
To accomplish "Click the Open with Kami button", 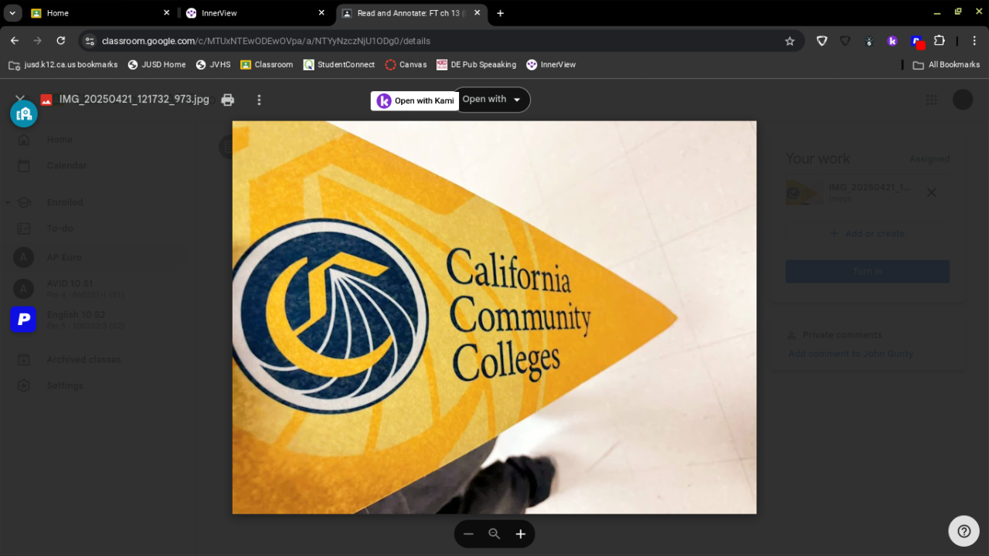I will (x=416, y=101).
